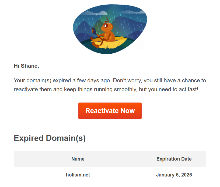This screenshot has width=220, height=187.
Task: Click the green grass tuft on the umbrella
Action: [x=107, y=47]
